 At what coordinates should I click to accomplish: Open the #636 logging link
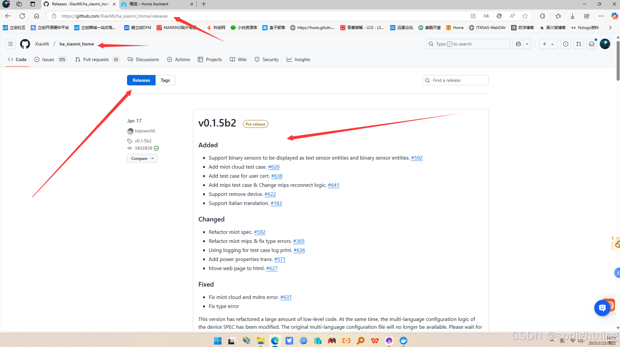click(x=299, y=250)
